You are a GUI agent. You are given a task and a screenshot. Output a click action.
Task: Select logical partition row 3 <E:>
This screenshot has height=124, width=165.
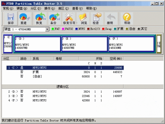[x=65, y=96]
